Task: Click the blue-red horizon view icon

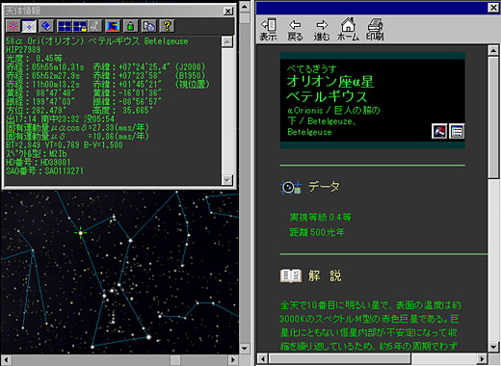Action: (113, 26)
